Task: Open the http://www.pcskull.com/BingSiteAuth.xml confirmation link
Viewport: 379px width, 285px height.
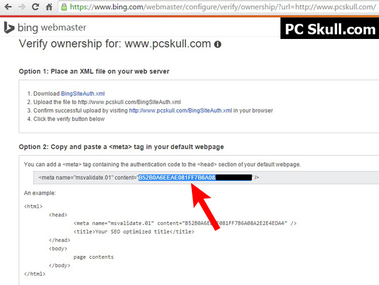Action: coord(180,111)
